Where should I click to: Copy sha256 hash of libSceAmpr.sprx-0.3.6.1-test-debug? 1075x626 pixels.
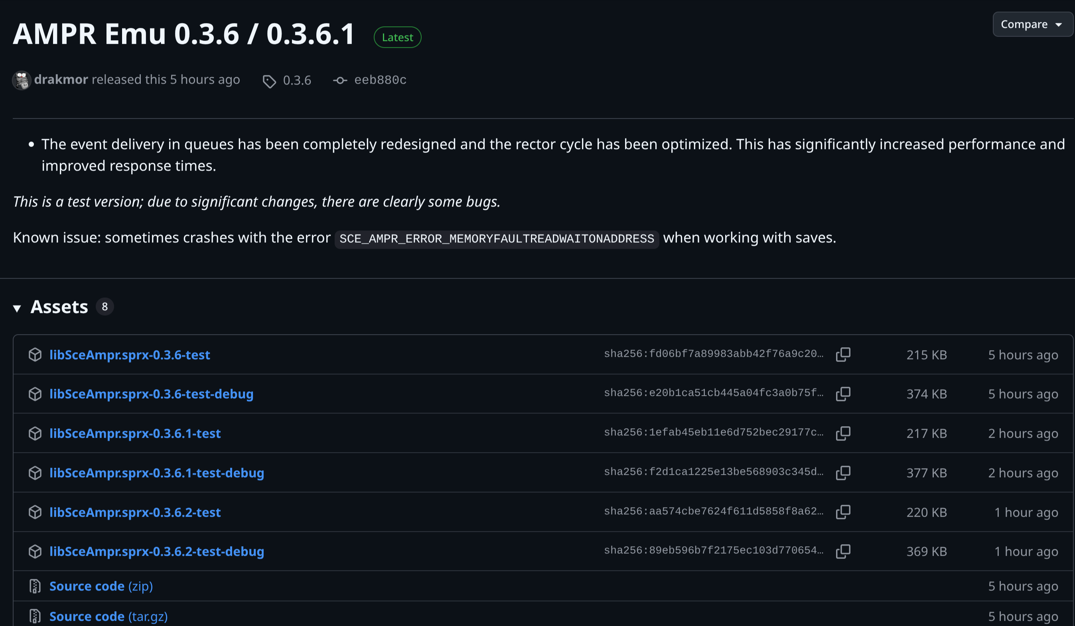pyautogui.click(x=843, y=472)
